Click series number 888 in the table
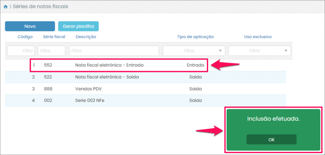Viewport: 325px width, 155px height. click(x=48, y=89)
